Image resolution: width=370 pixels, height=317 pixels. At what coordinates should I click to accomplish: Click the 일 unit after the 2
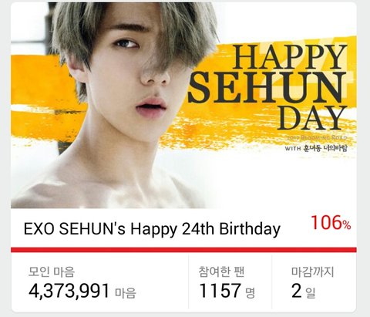310,293
